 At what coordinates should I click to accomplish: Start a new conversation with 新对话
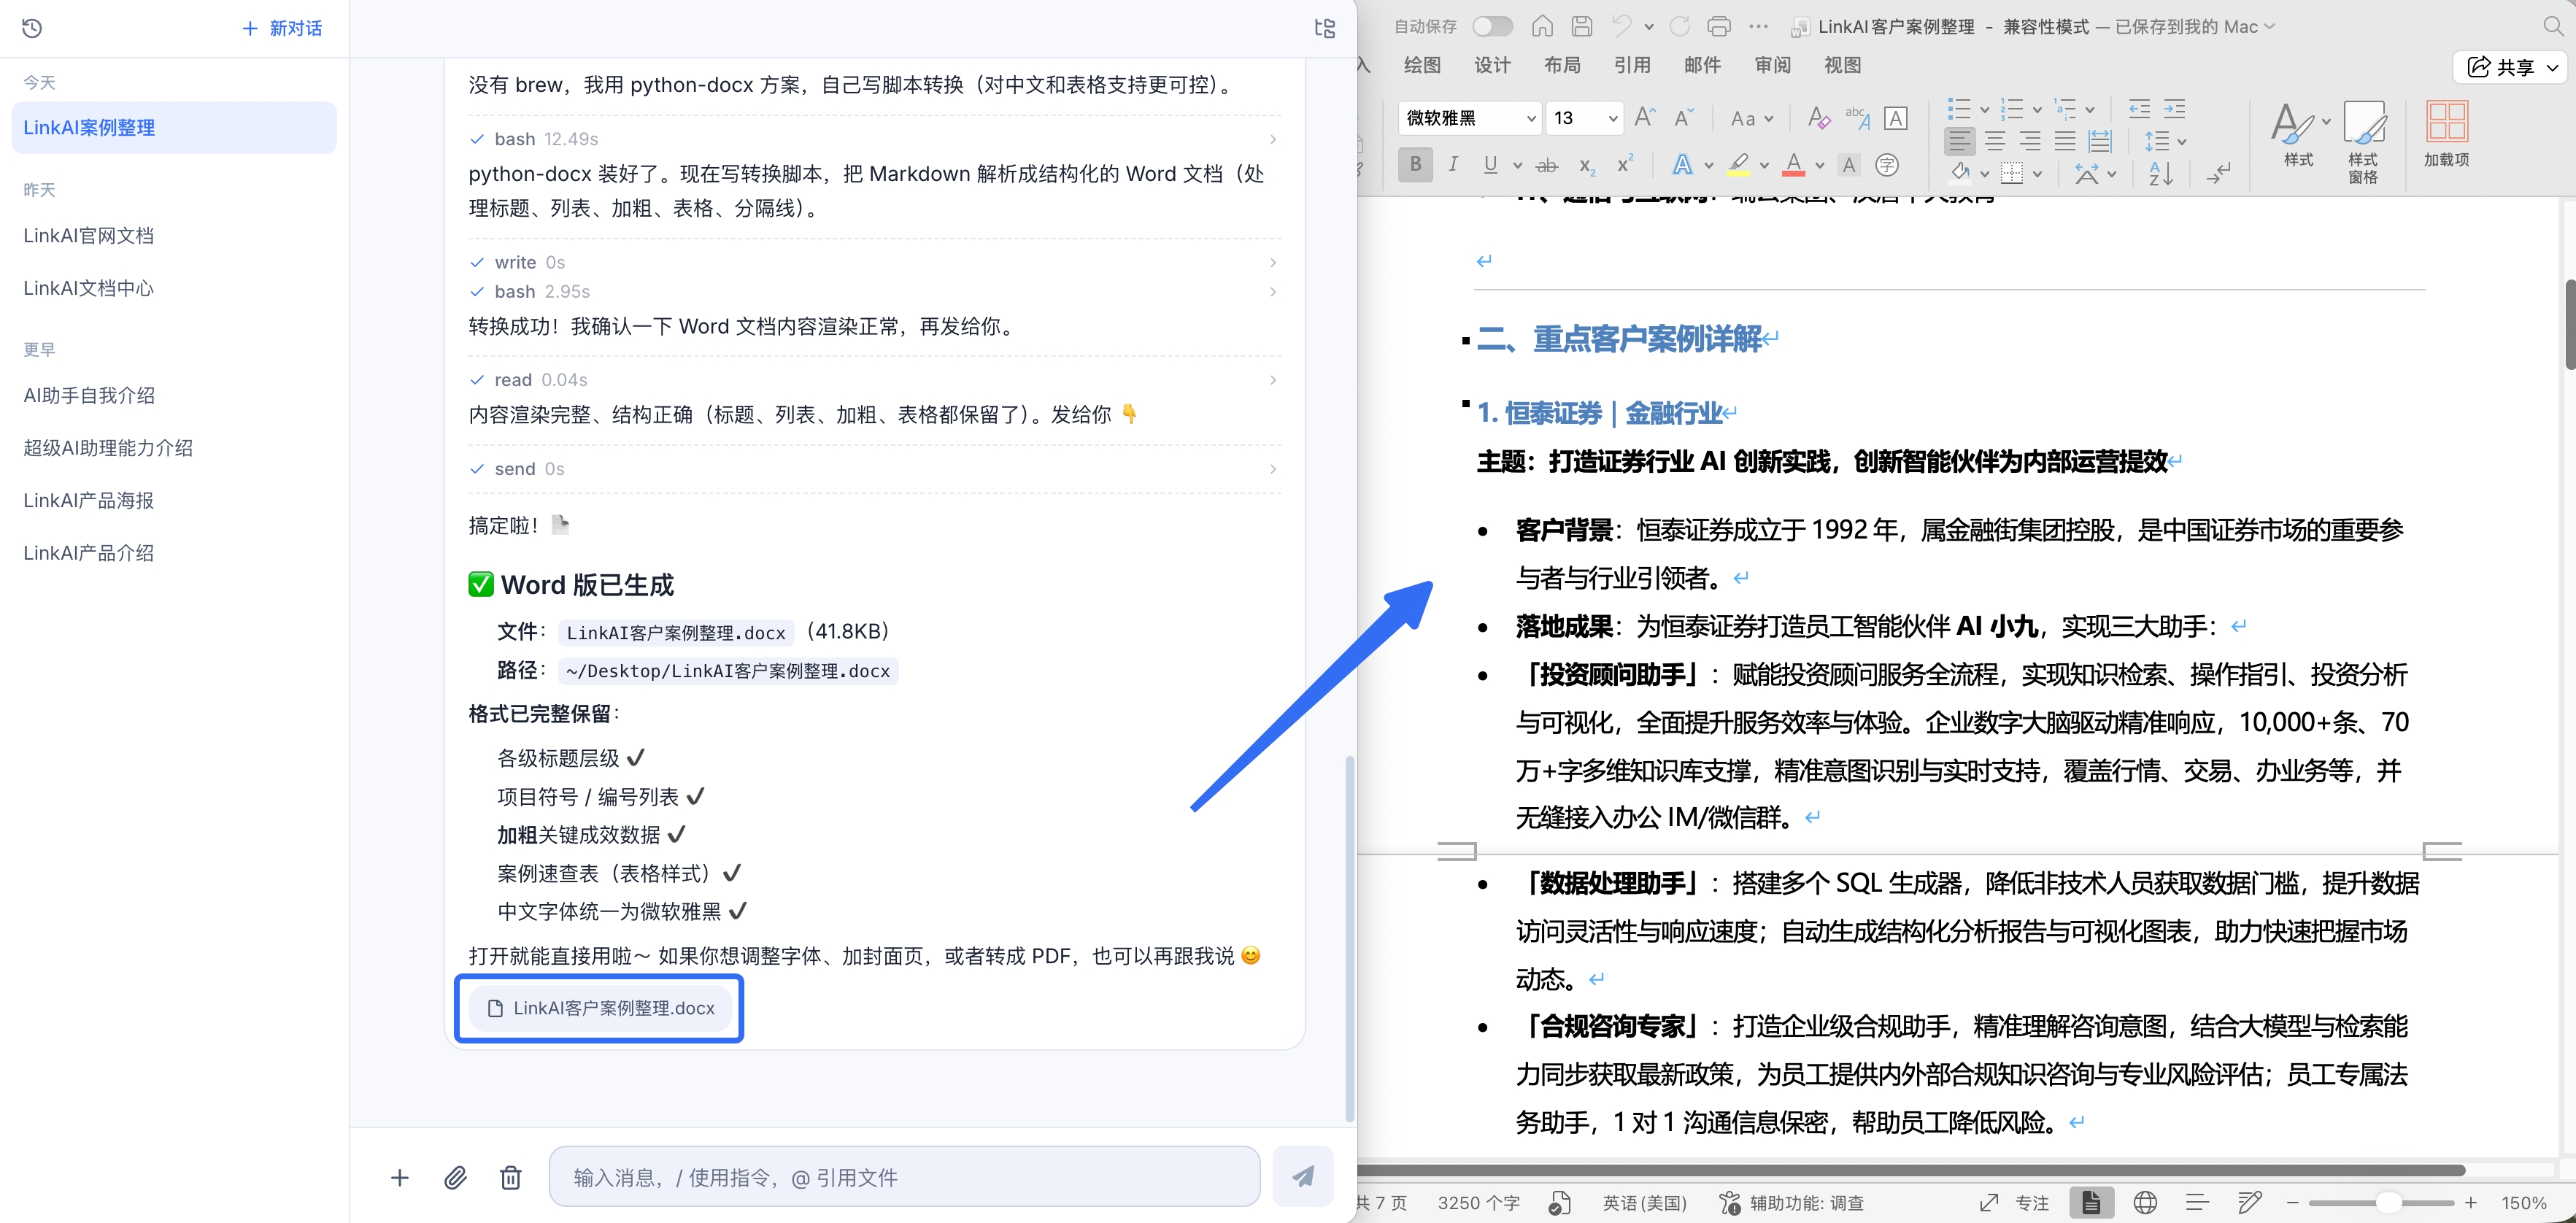pos(282,28)
